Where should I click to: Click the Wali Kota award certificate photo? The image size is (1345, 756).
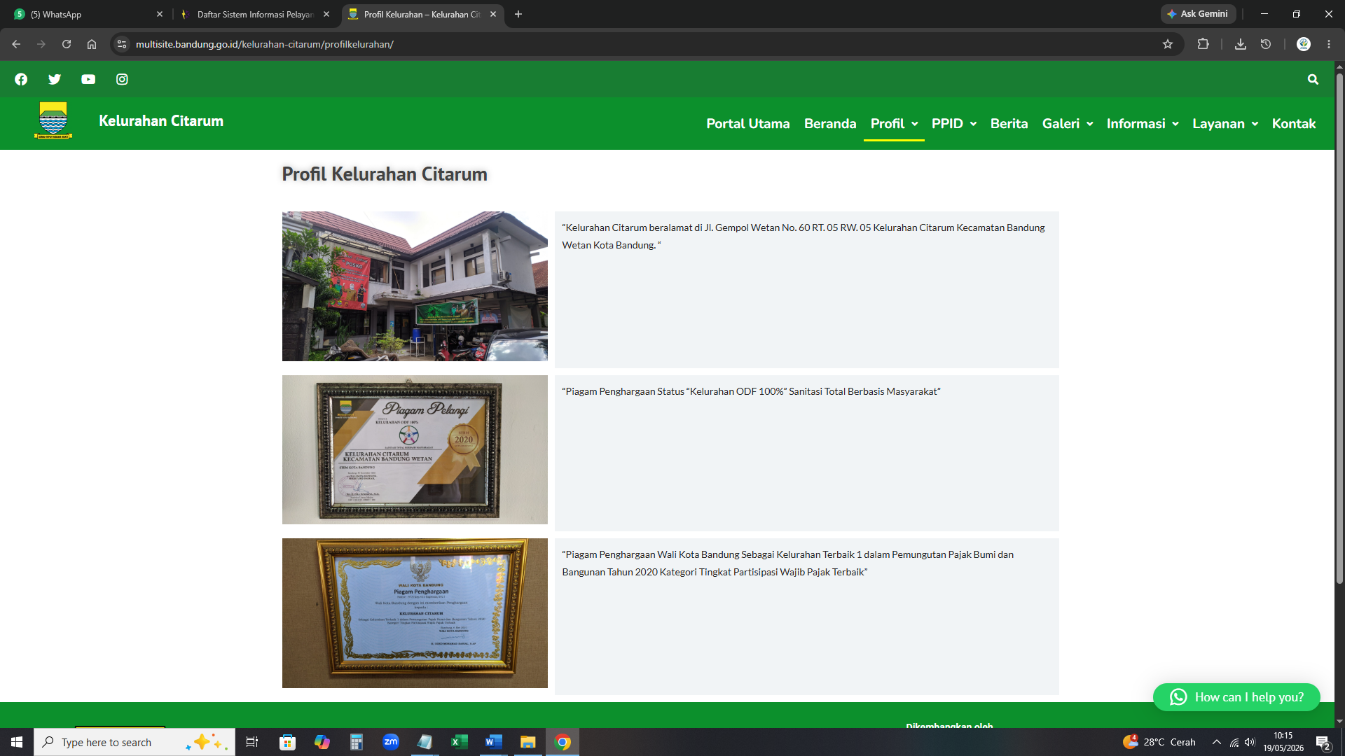[x=415, y=613]
